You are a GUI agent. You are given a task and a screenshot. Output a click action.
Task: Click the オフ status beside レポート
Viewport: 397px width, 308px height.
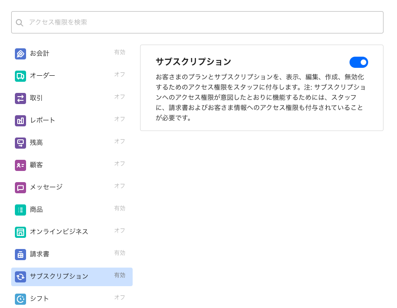[x=120, y=119]
